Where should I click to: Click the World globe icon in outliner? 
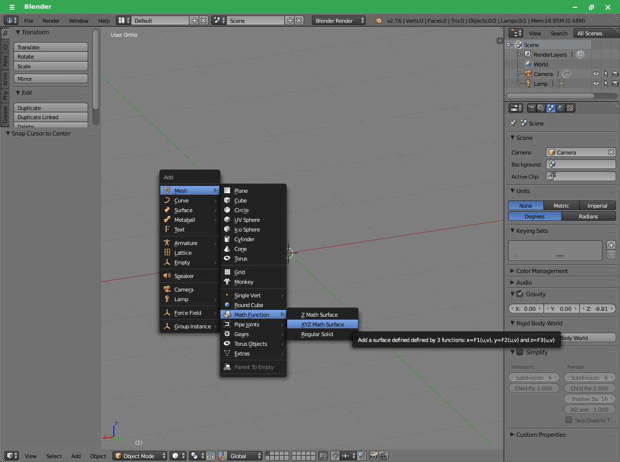click(528, 64)
